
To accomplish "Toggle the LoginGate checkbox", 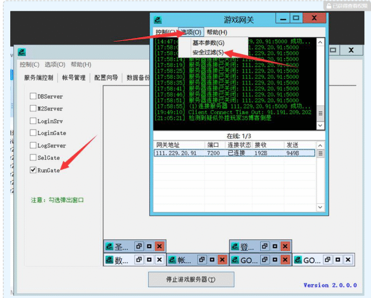I will (33, 133).
